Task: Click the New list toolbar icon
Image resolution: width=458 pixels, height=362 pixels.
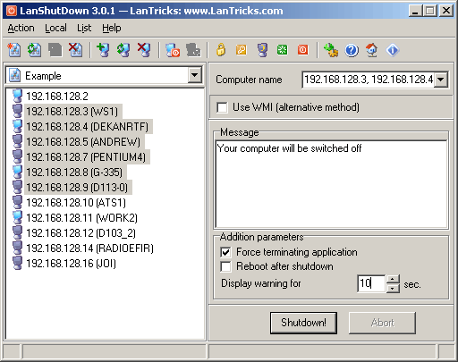Action: 14,50
